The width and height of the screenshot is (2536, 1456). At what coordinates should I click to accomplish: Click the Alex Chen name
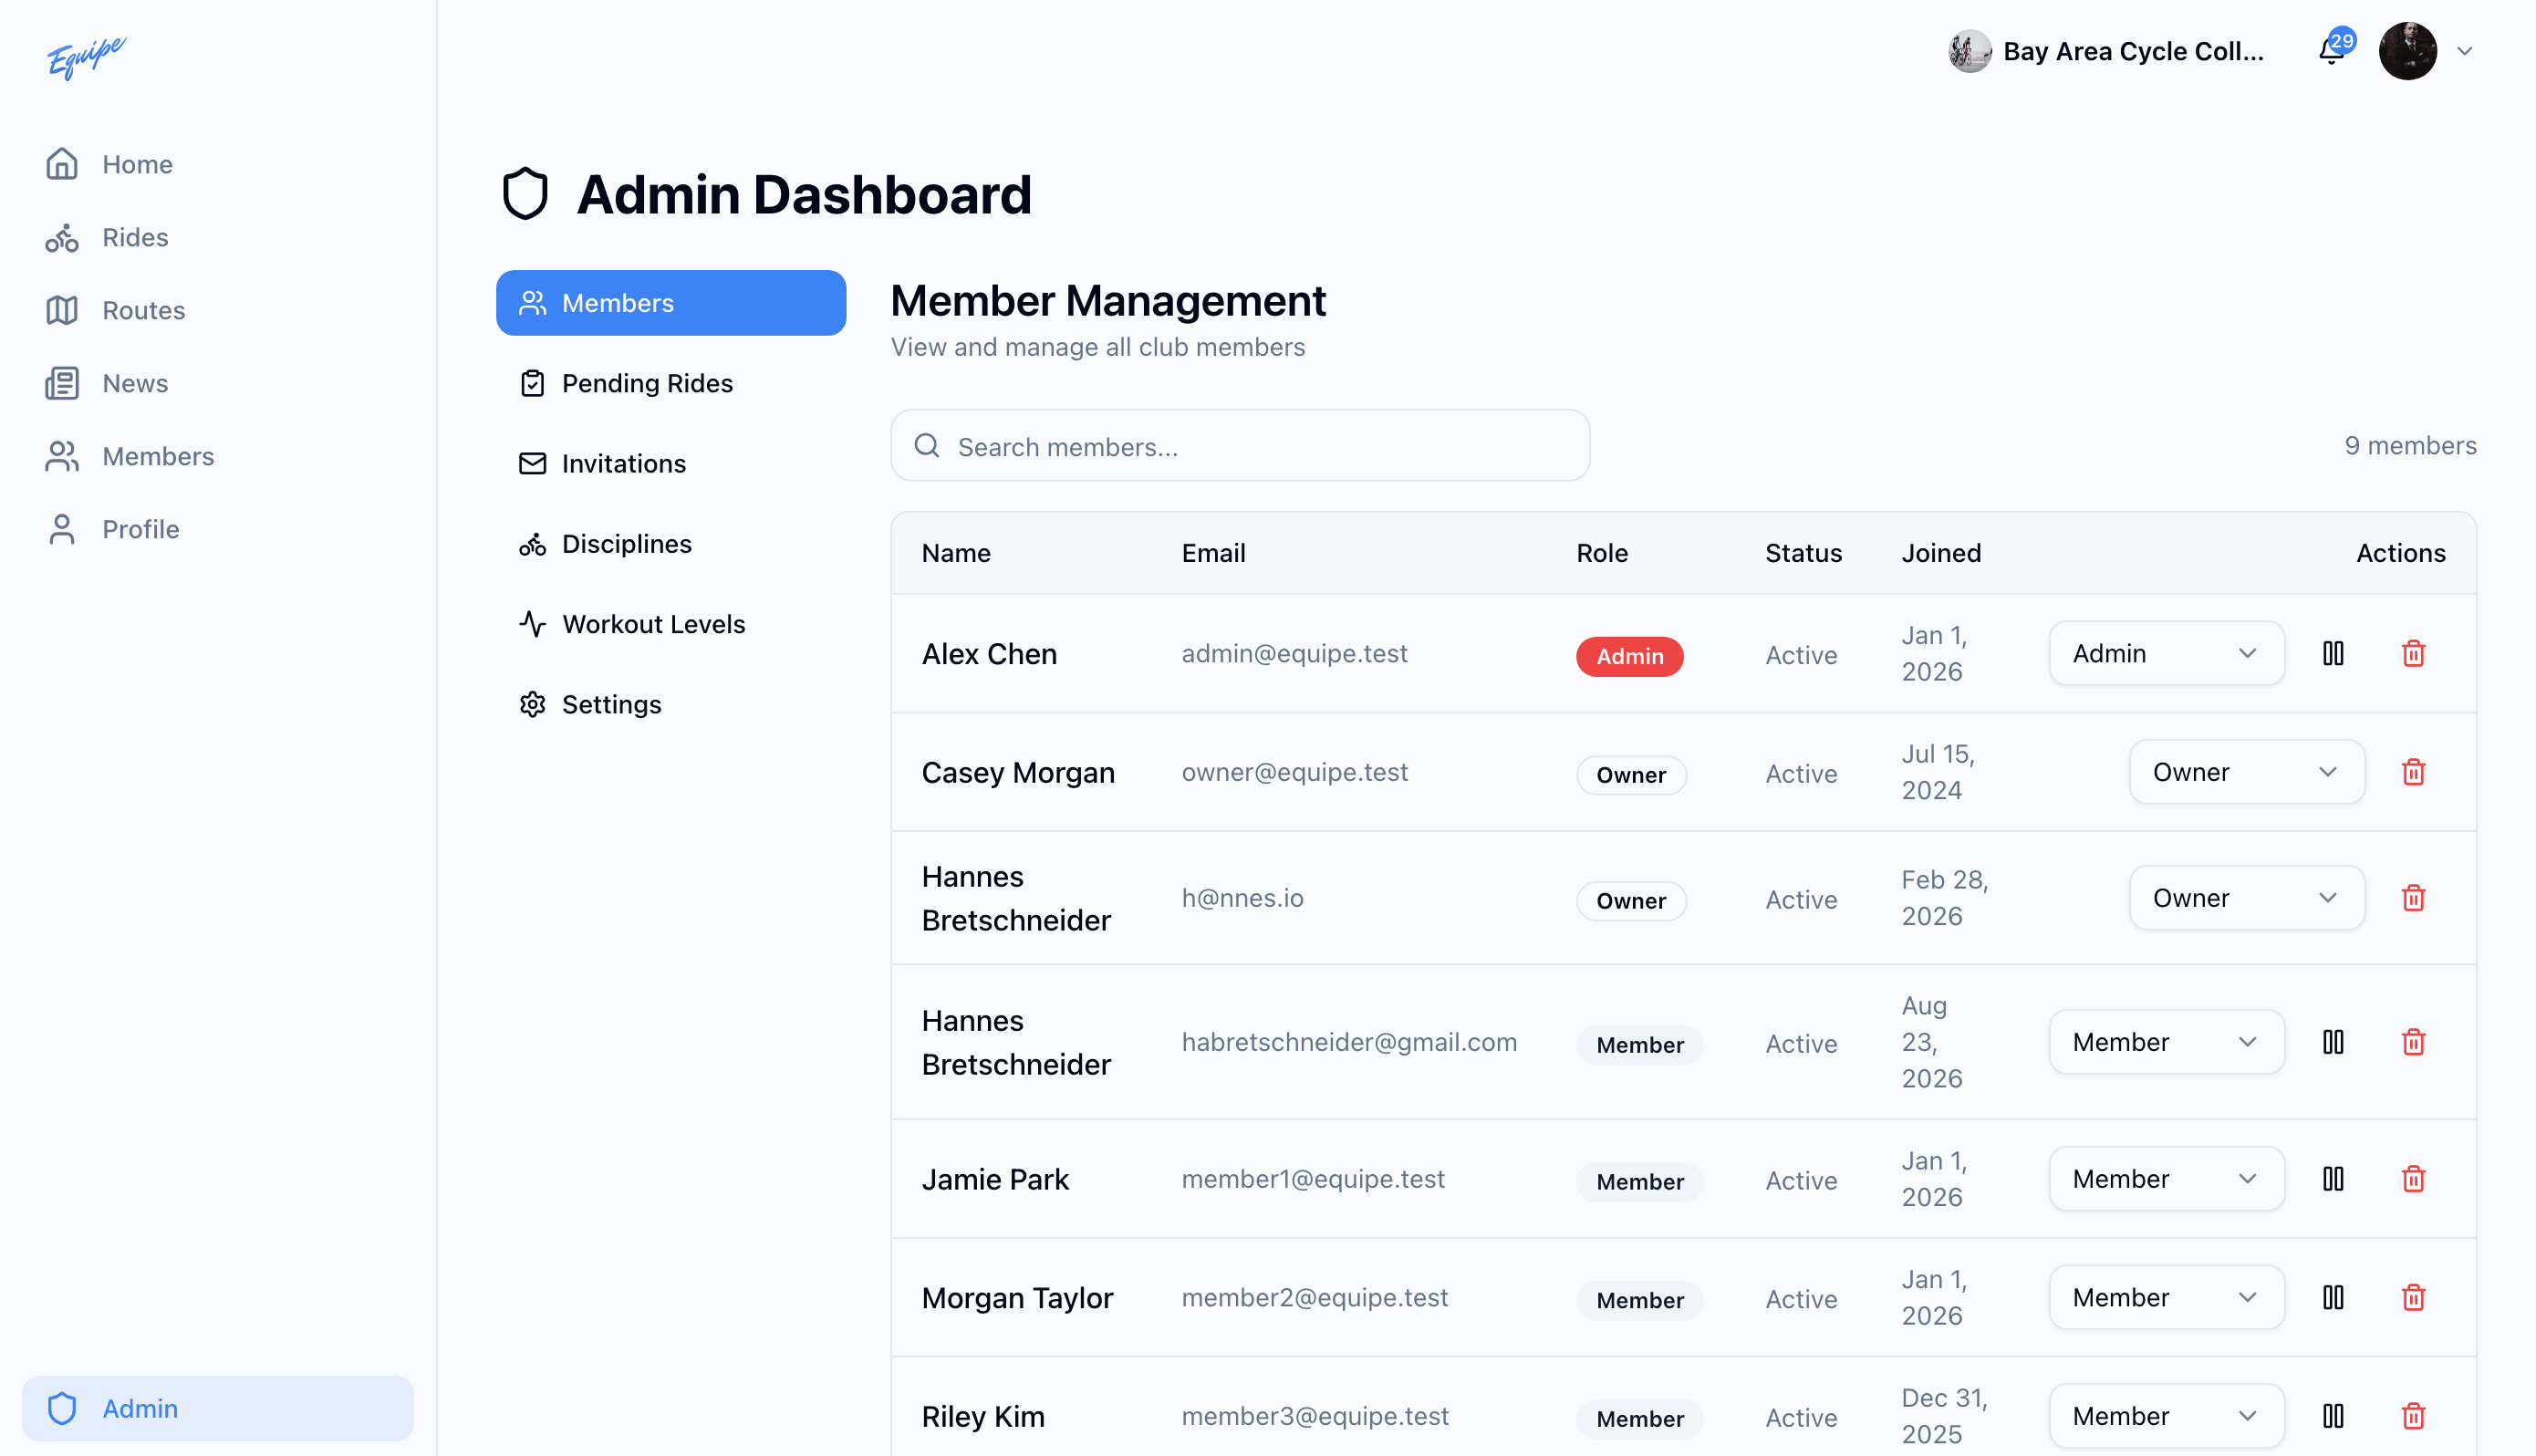[989, 654]
